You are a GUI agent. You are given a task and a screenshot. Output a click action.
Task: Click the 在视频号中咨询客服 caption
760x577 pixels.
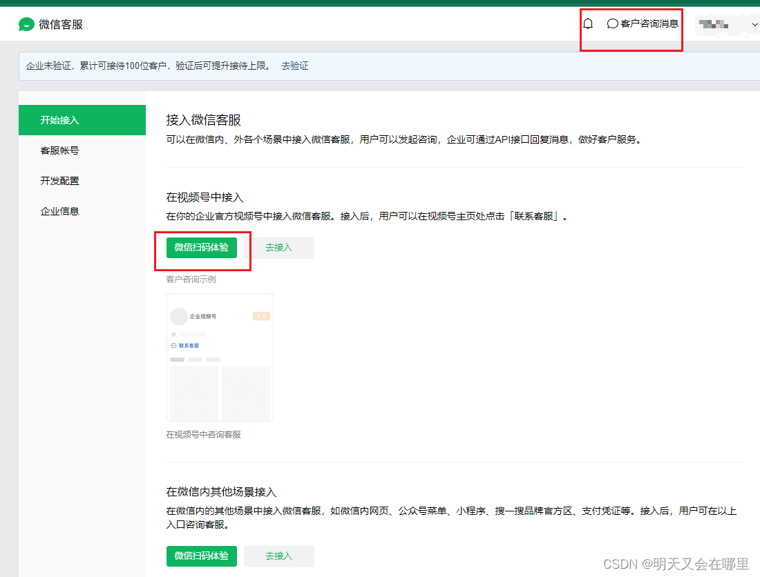pos(204,435)
